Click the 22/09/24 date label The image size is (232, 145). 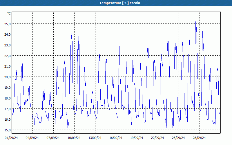point(157,138)
